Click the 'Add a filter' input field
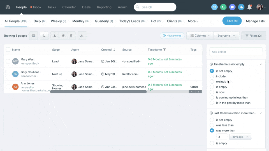The image size is (269, 151). (236, 52)
